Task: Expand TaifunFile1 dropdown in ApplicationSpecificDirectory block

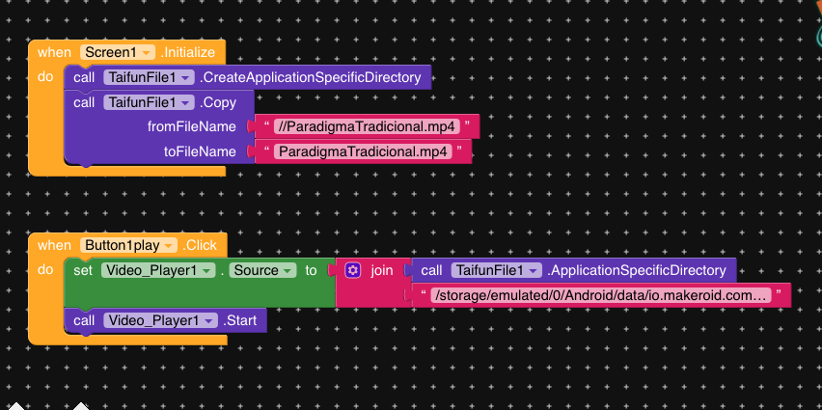Action: coord(497,270)
